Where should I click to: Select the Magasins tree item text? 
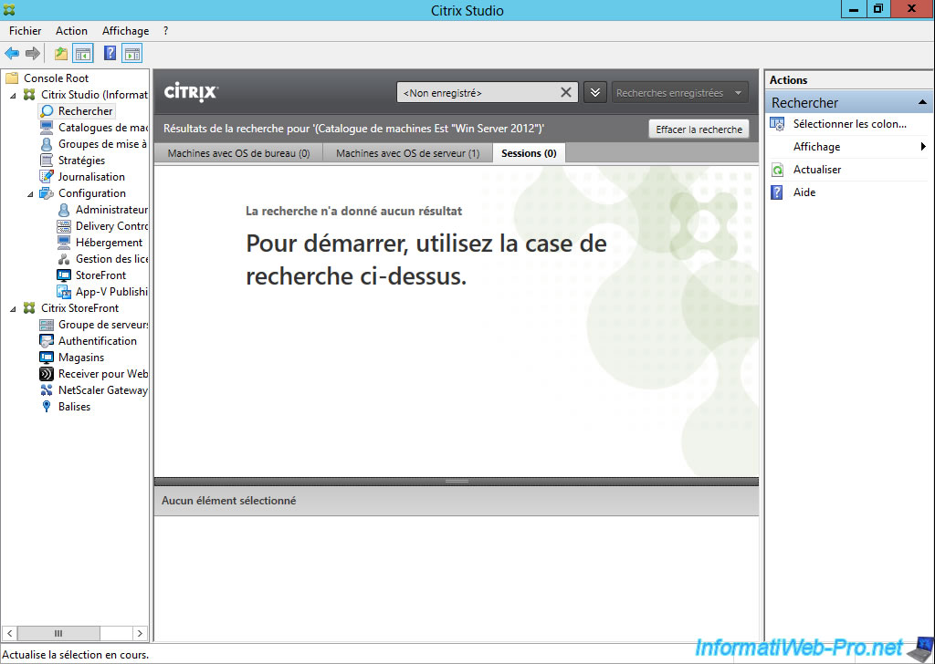click(x=81, y=358)
